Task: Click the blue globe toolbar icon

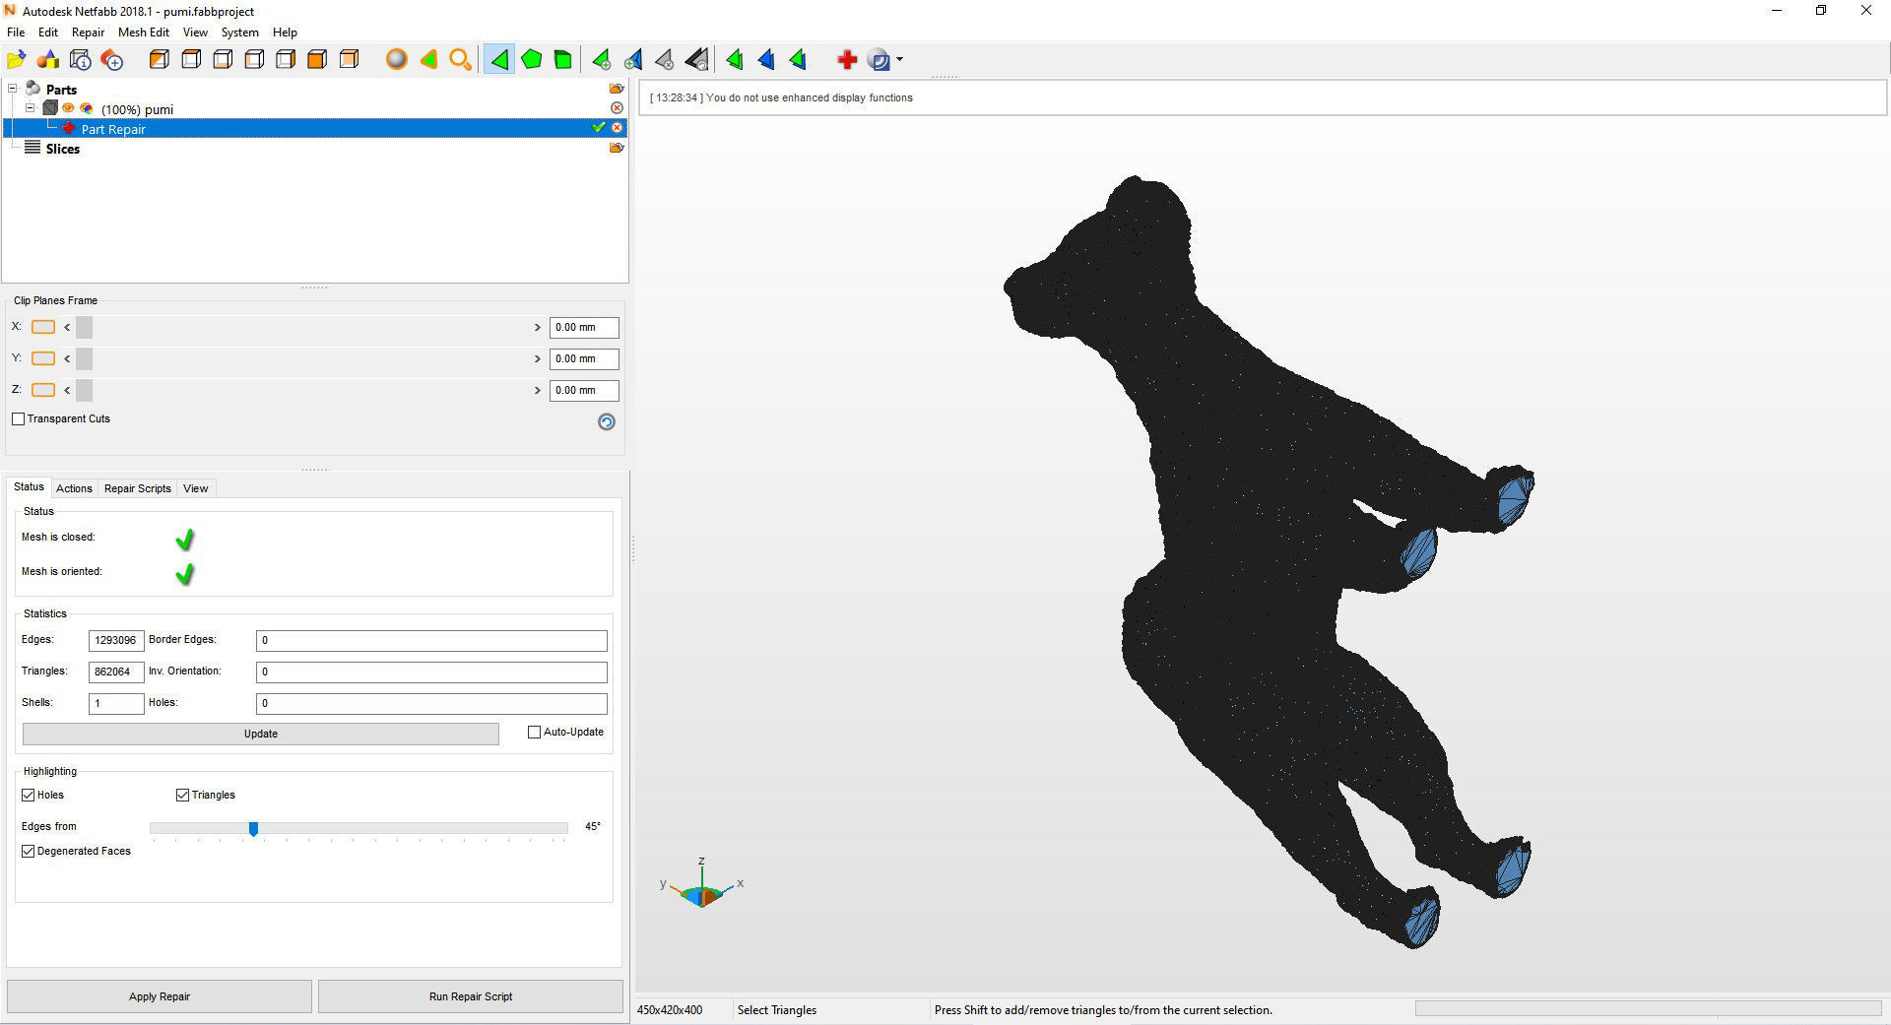Action: point(880,60)
